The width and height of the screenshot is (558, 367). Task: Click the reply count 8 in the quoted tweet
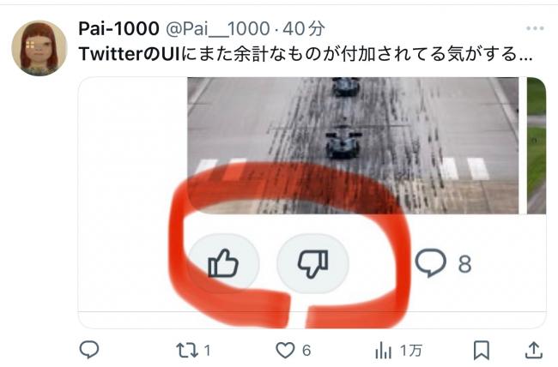(464, 264)
